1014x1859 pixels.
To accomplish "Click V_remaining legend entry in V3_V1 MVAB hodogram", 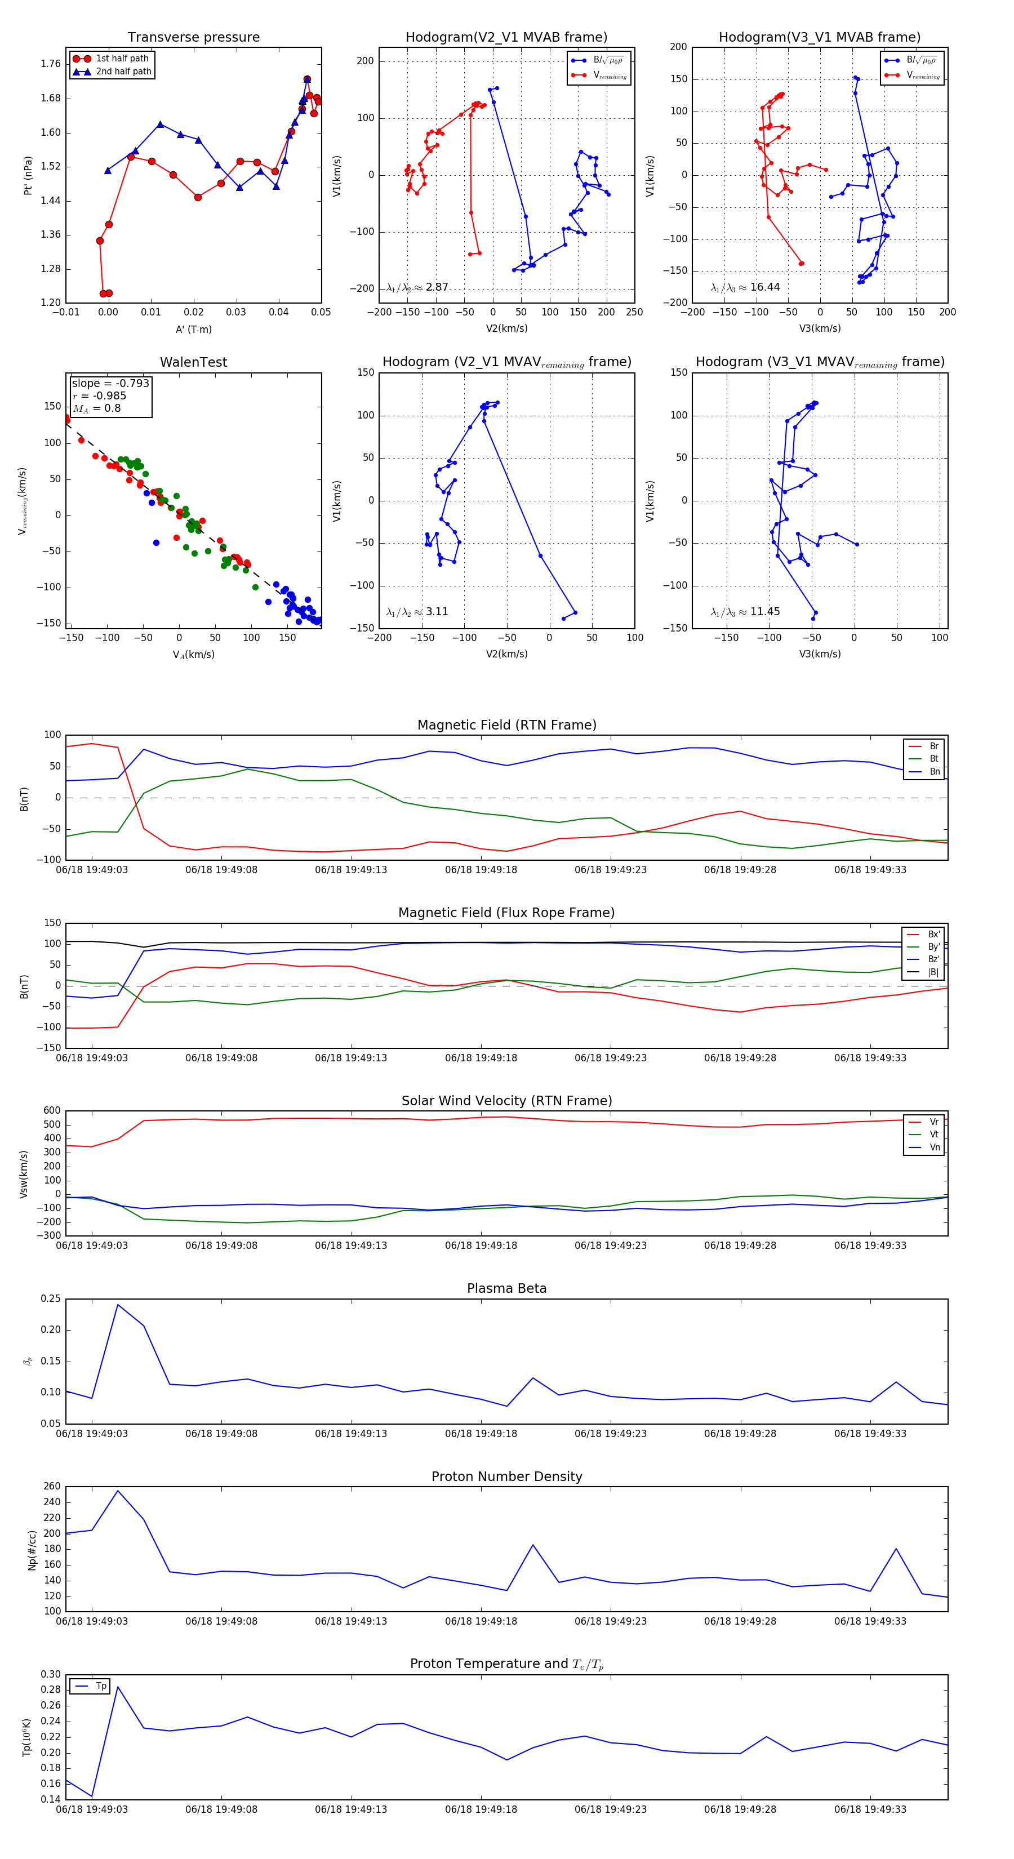I will pos(911,75).
